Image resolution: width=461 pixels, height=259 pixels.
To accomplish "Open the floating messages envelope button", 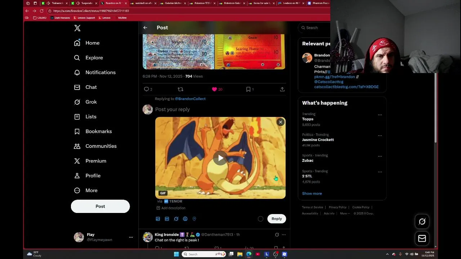I will pos(422,238).
